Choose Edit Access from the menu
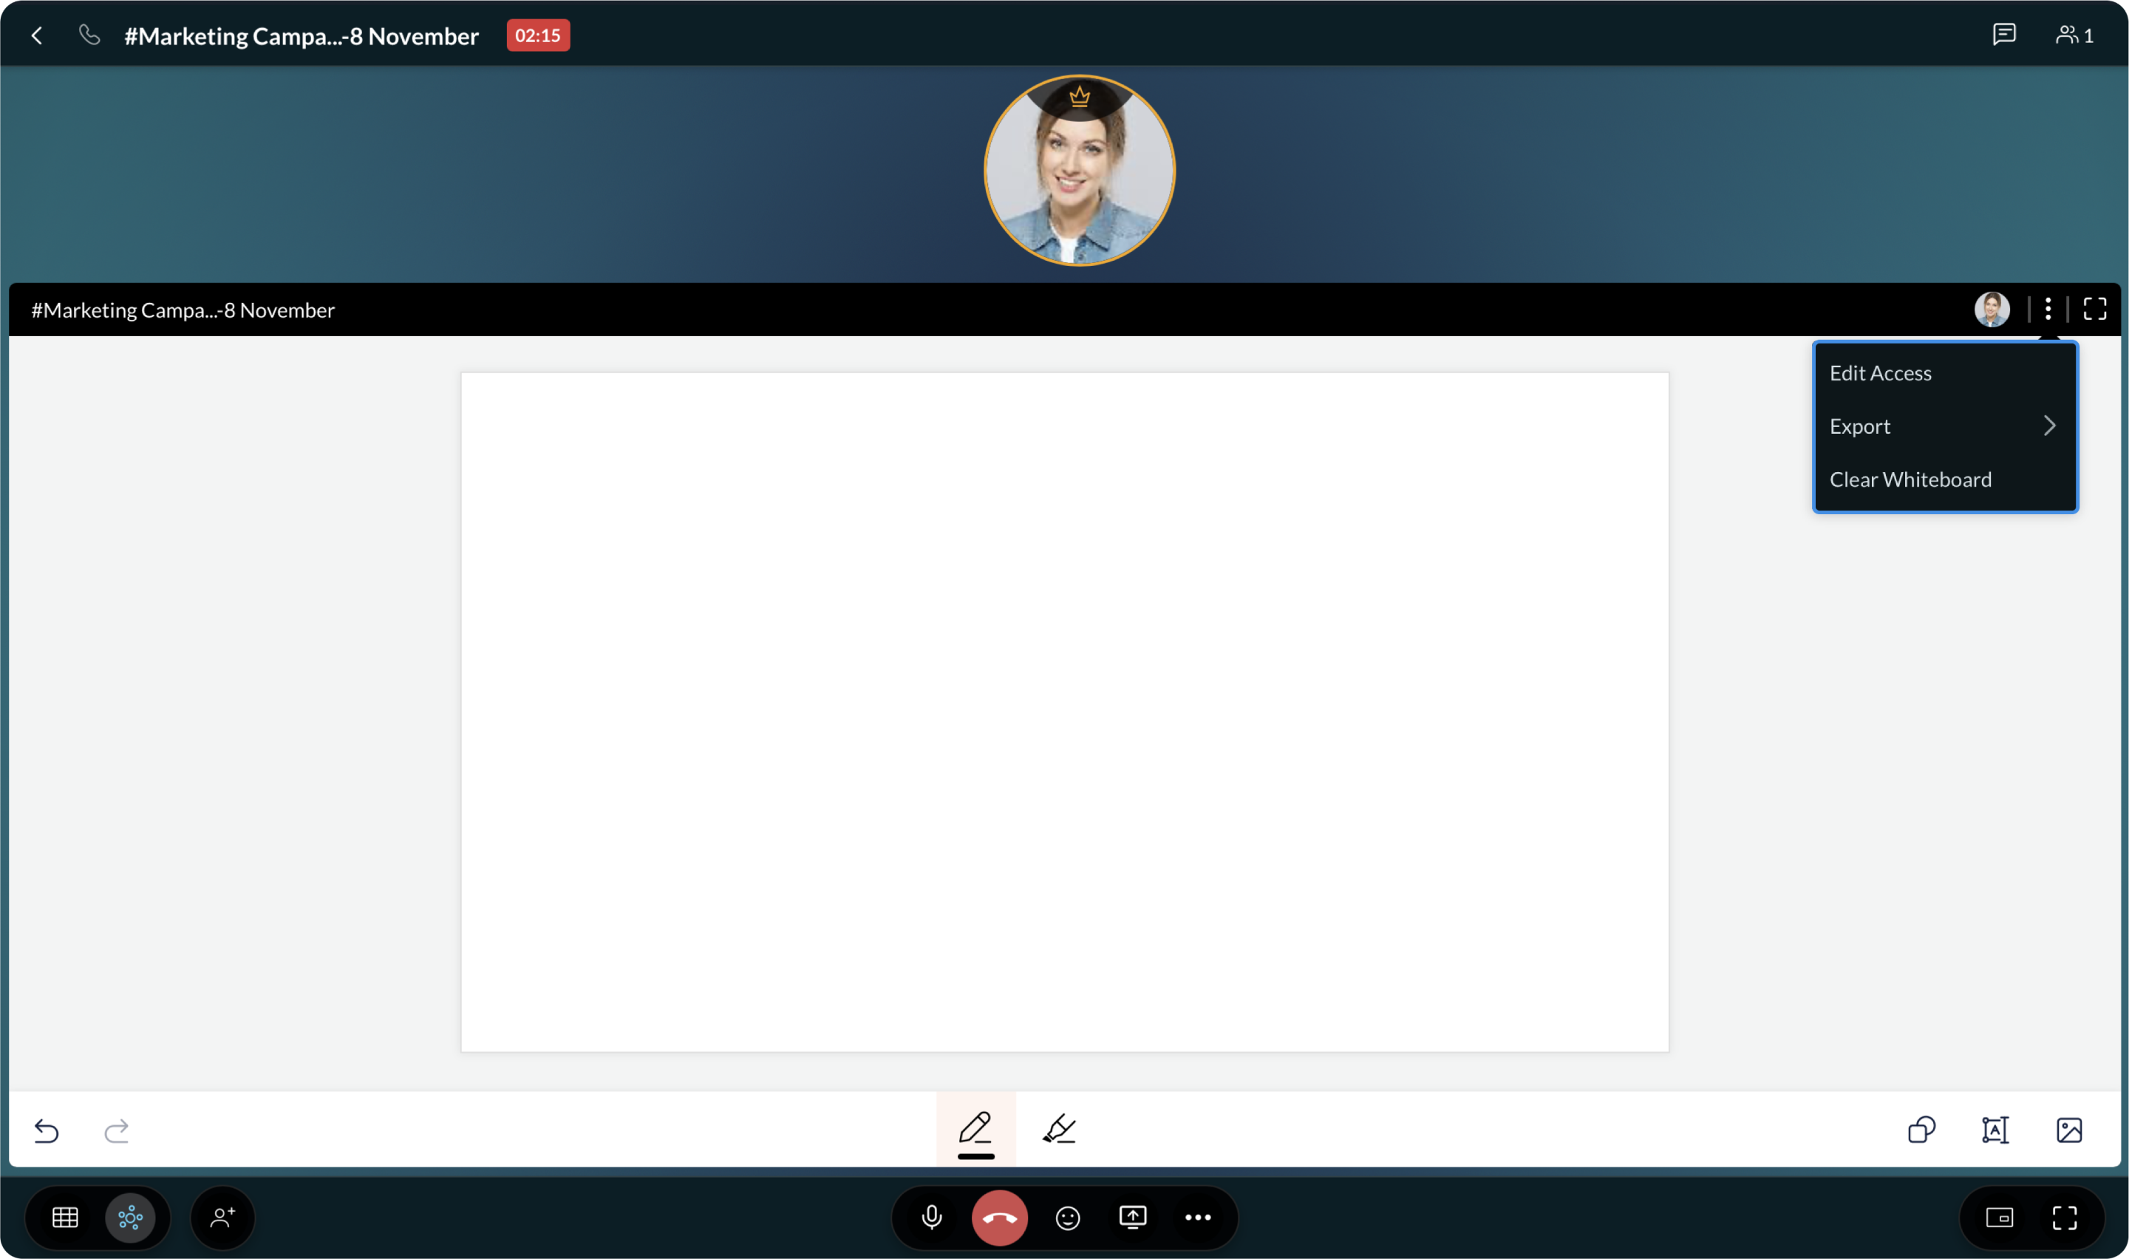This screenshot has height=1259, width=2129. (1945, 373)
